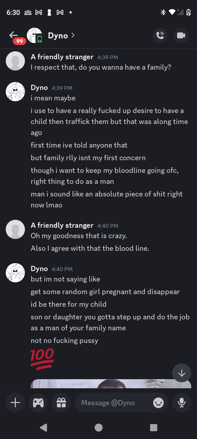Open the plus attachment menu

(x=15, y=403)
